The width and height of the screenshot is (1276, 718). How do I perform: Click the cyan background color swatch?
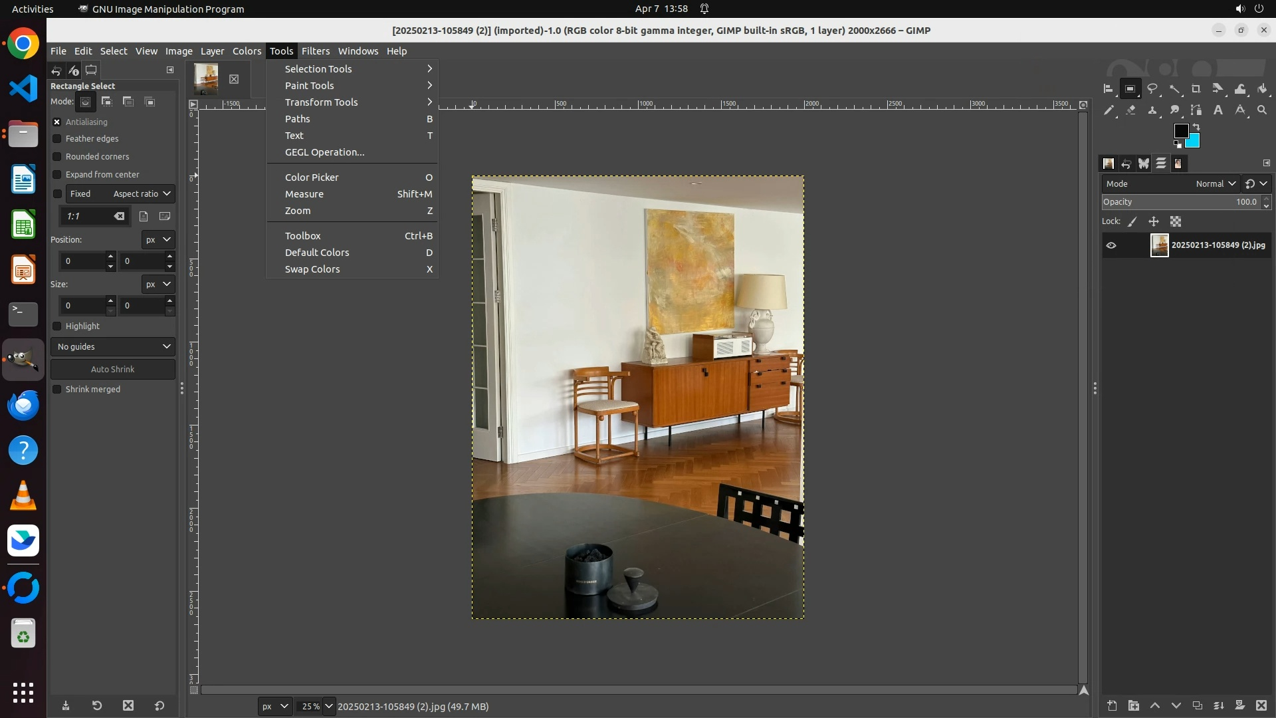(x=1195, y=142)
